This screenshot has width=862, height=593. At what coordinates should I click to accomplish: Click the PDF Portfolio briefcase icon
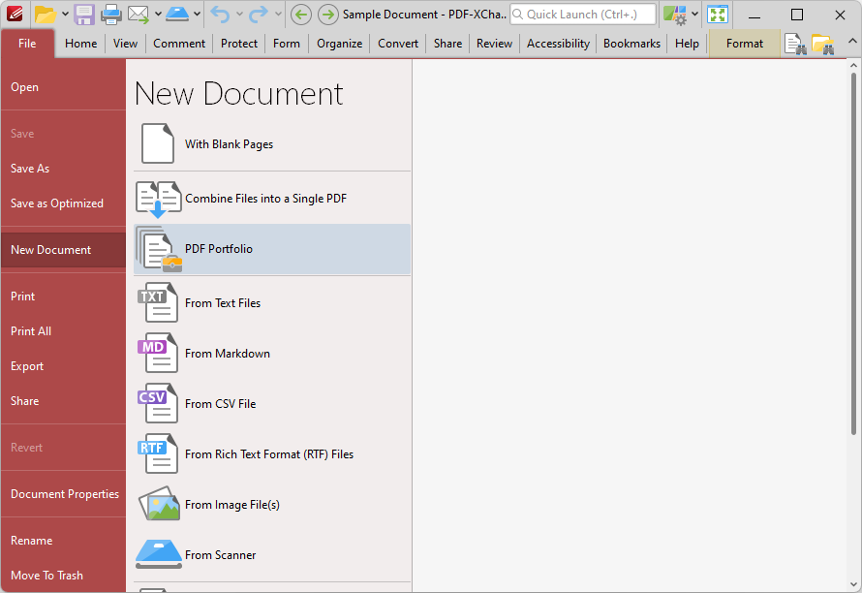(159, 249)
